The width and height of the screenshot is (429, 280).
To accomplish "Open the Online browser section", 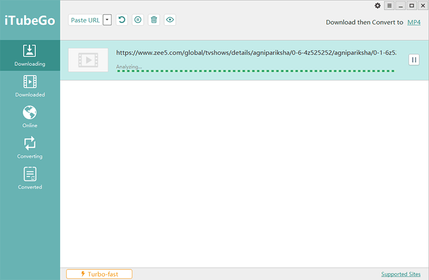I will 30,117.
